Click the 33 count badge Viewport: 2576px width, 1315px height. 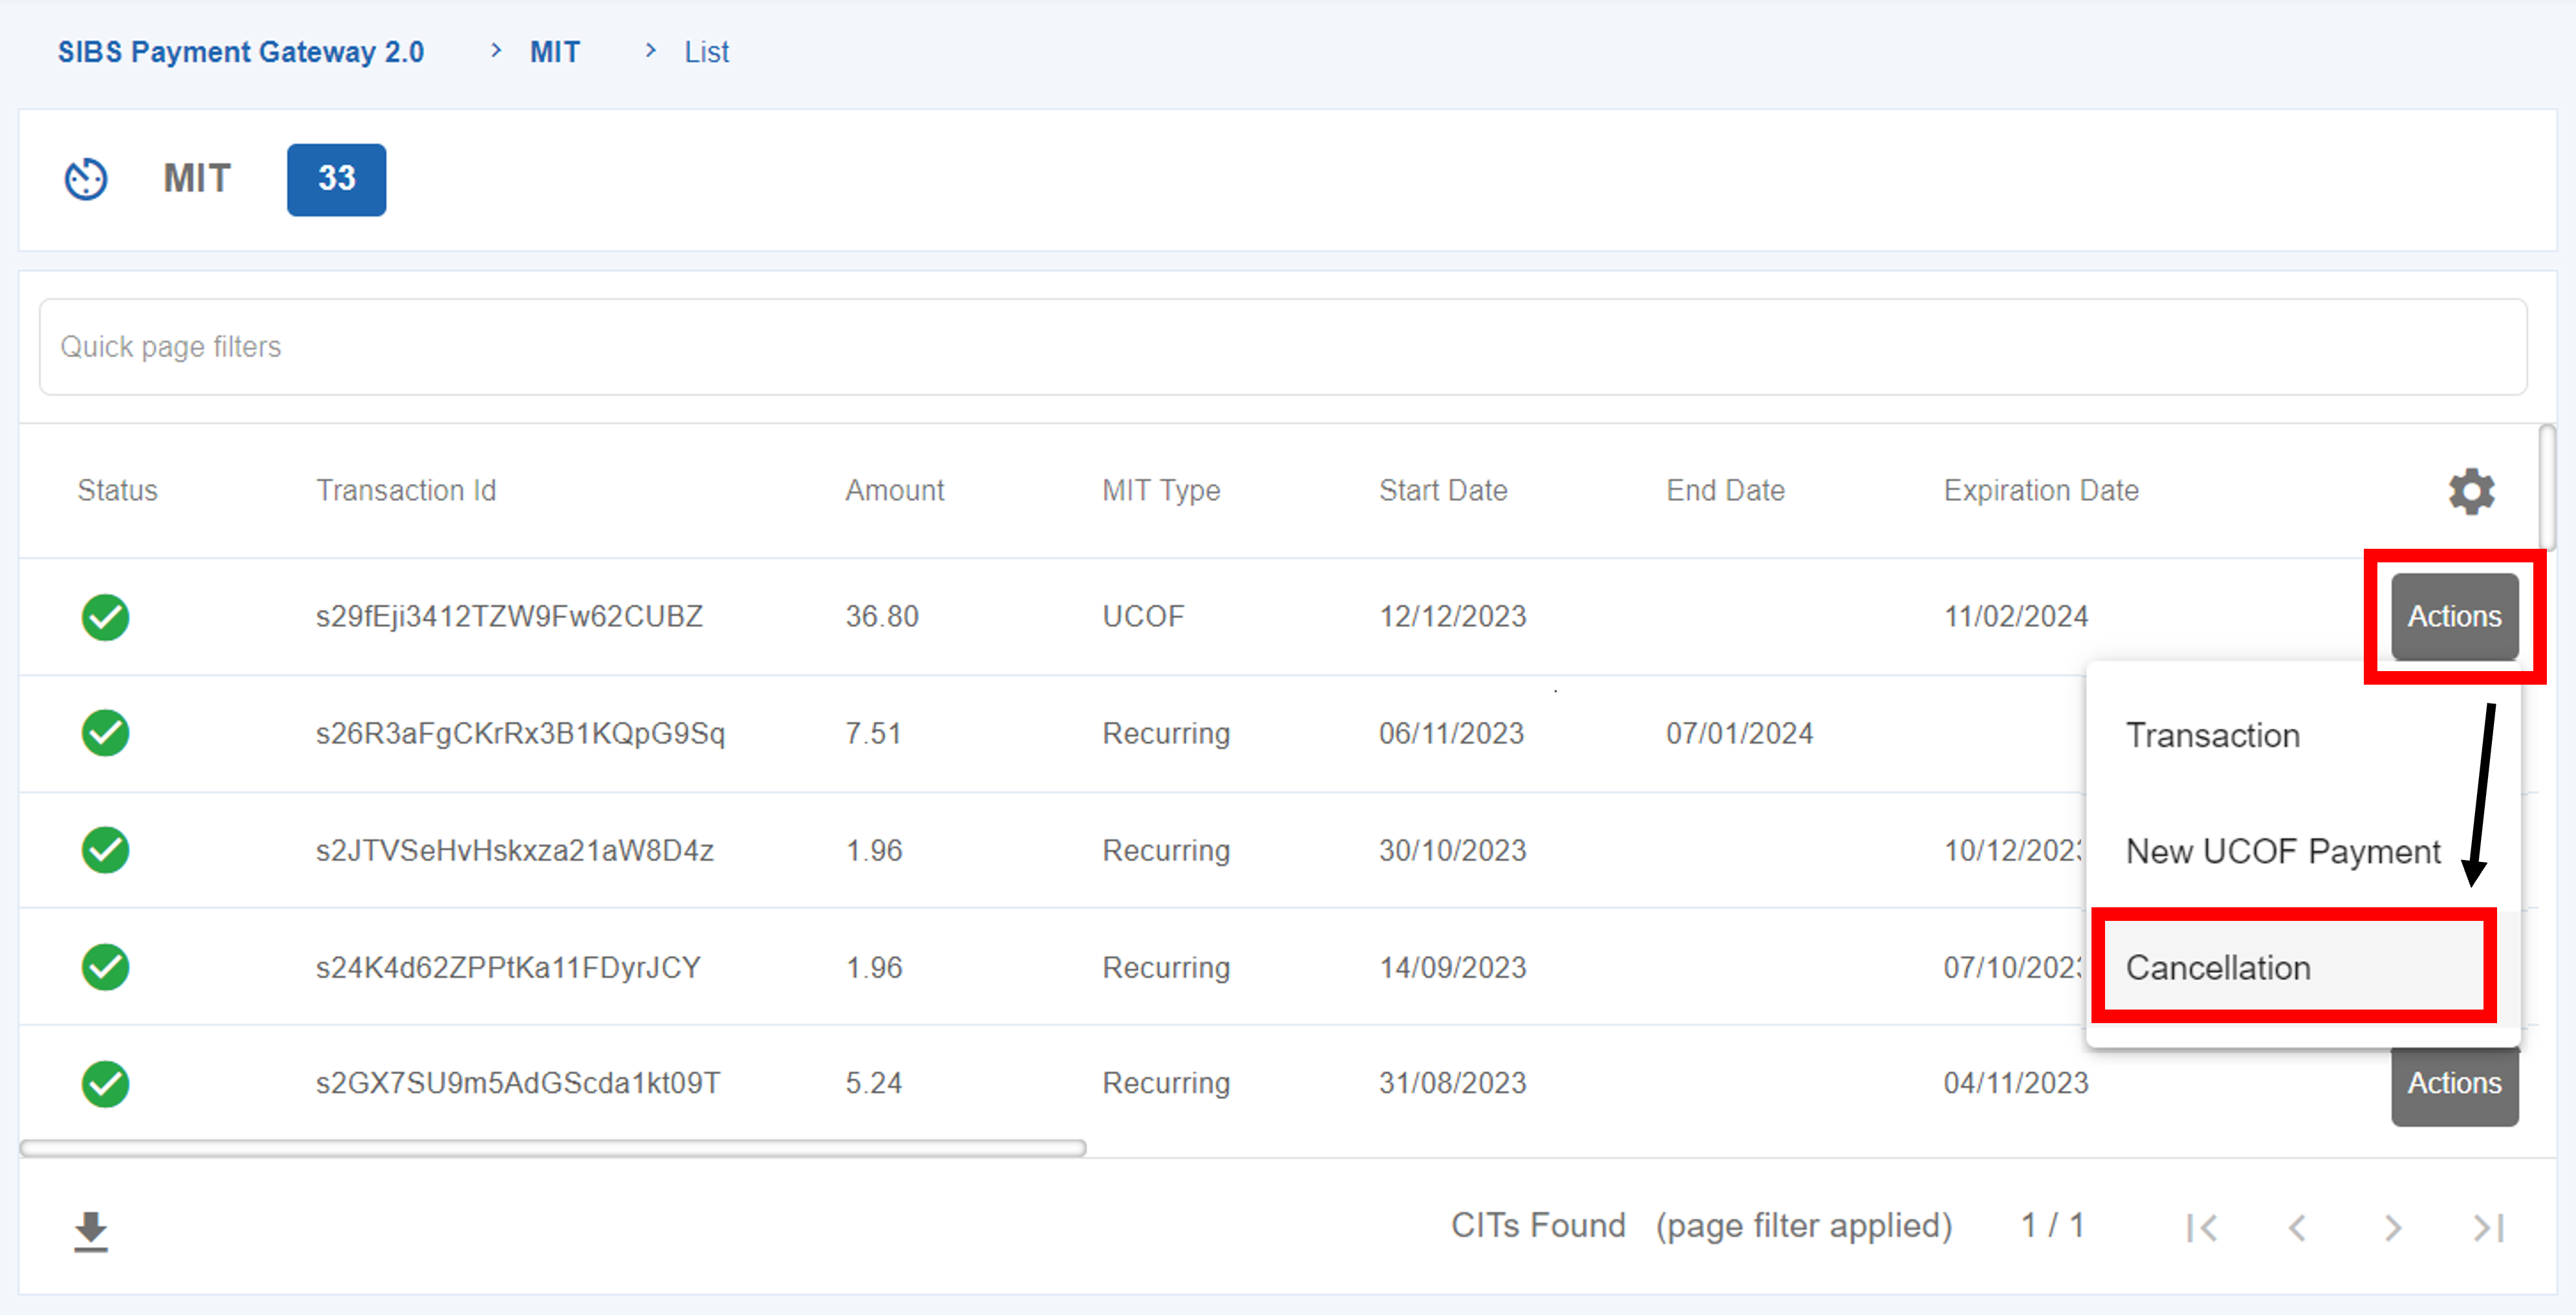tap(336, 179)
